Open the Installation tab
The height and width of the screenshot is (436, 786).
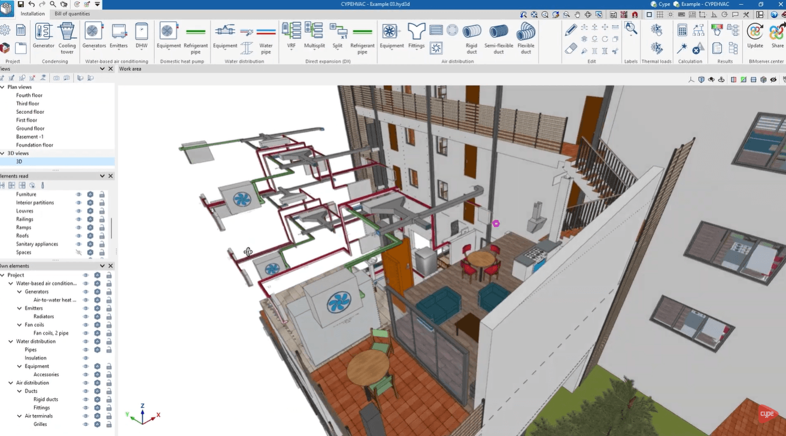pos(32,14)
